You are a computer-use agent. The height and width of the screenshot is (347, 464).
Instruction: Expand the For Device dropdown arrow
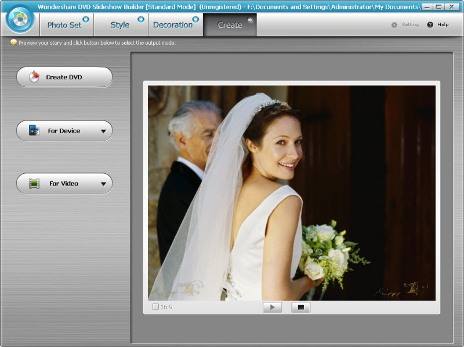click(103, 132)
